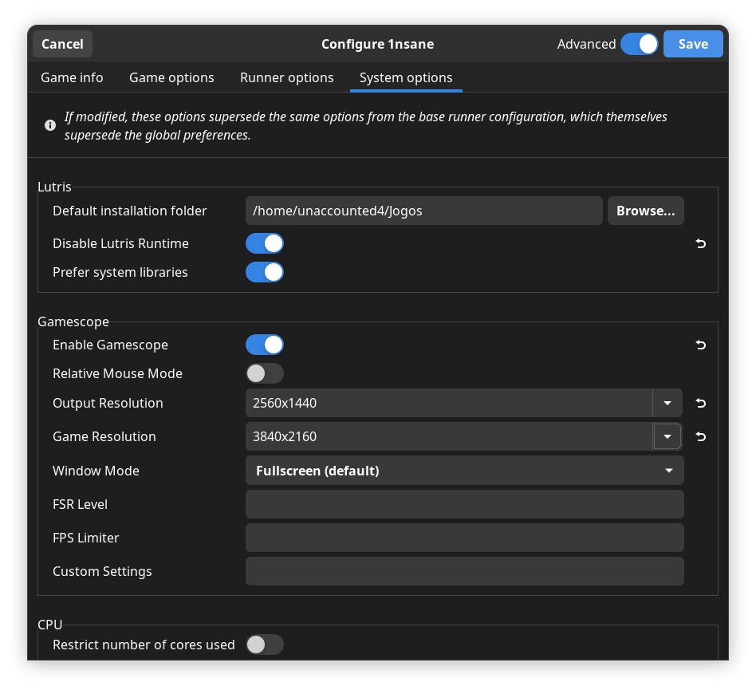Screen dimensions: 756x690
Task: Focus the FSR Level input field
Action: click(465, 504)
